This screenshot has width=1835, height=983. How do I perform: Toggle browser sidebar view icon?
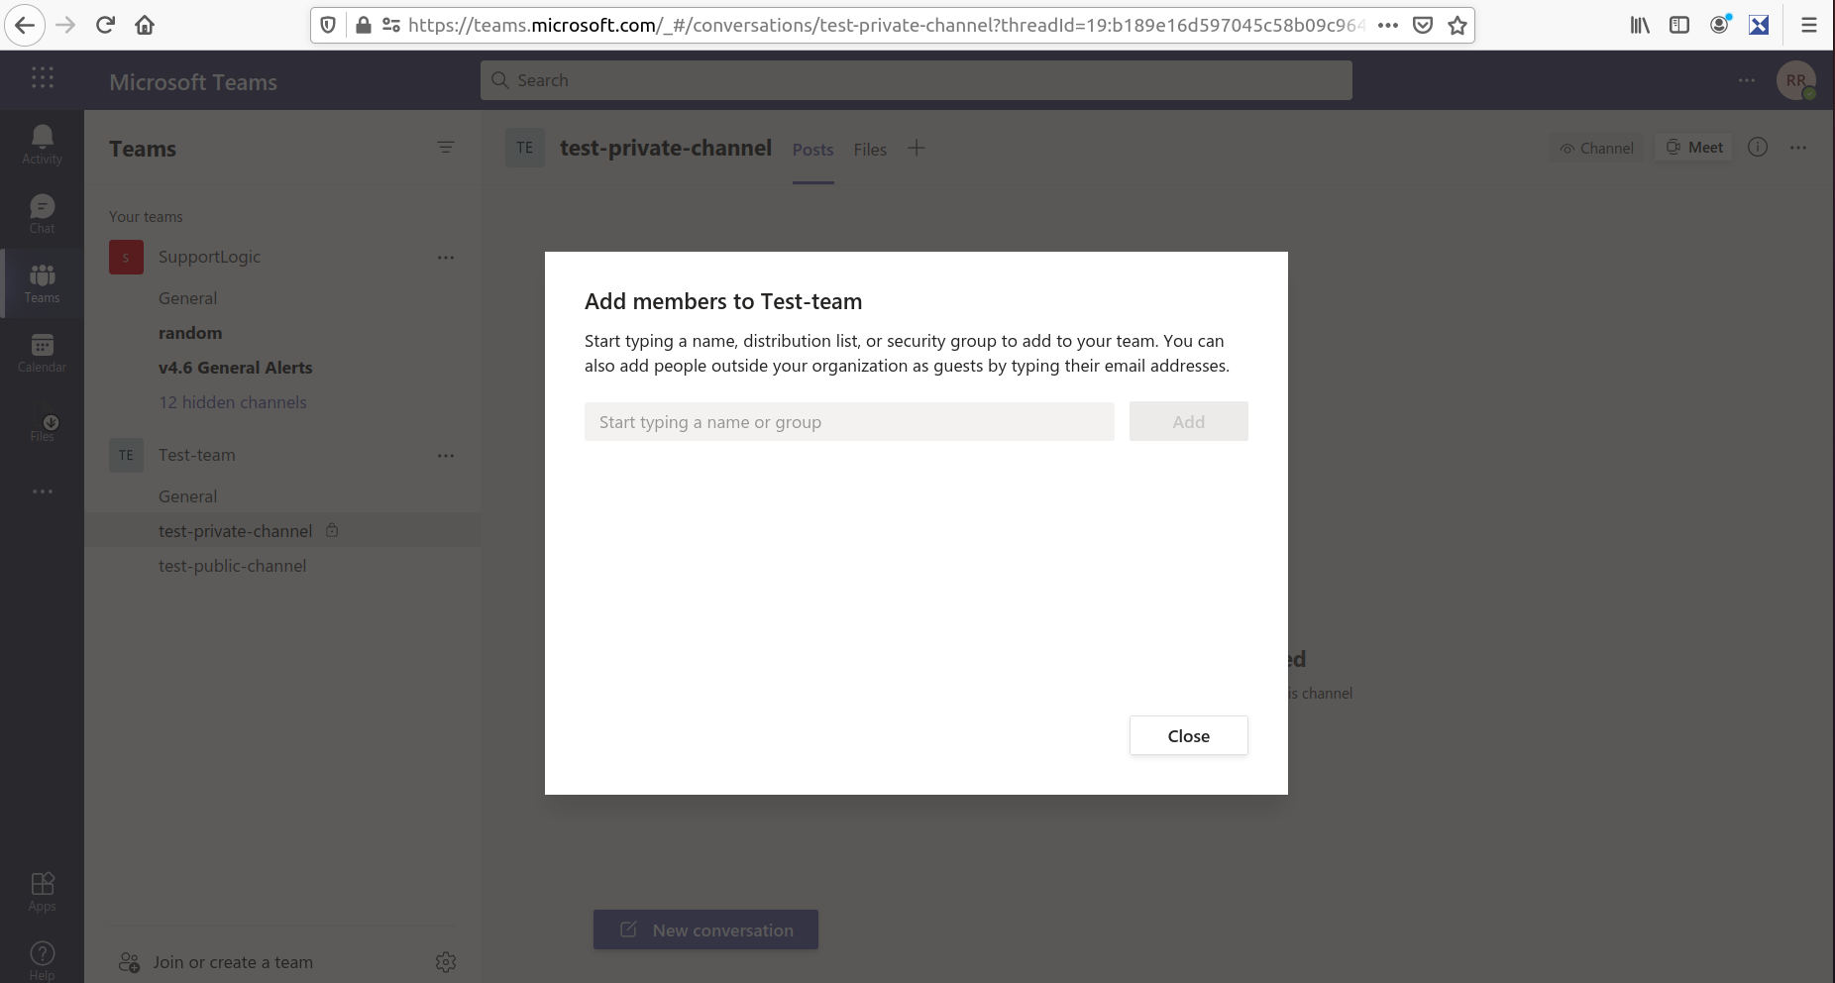[1679, 25]
